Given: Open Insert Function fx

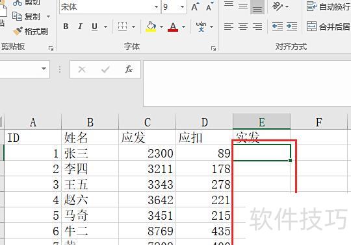Looking at the screenshot, I should coord(129,69).
